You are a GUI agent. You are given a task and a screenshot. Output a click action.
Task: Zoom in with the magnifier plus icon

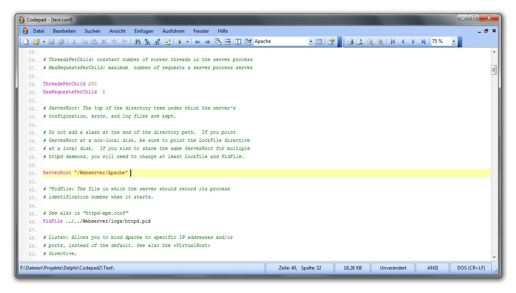380,41
